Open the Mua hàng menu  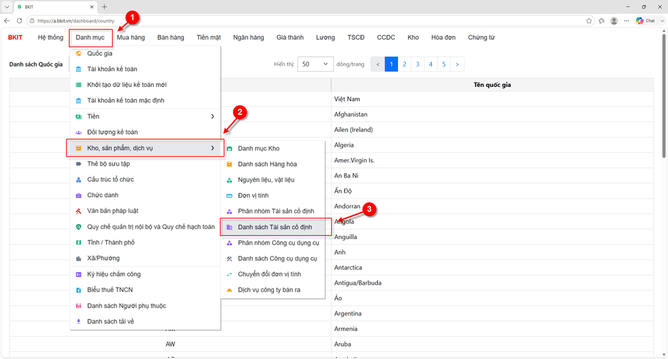coord(130,37)
